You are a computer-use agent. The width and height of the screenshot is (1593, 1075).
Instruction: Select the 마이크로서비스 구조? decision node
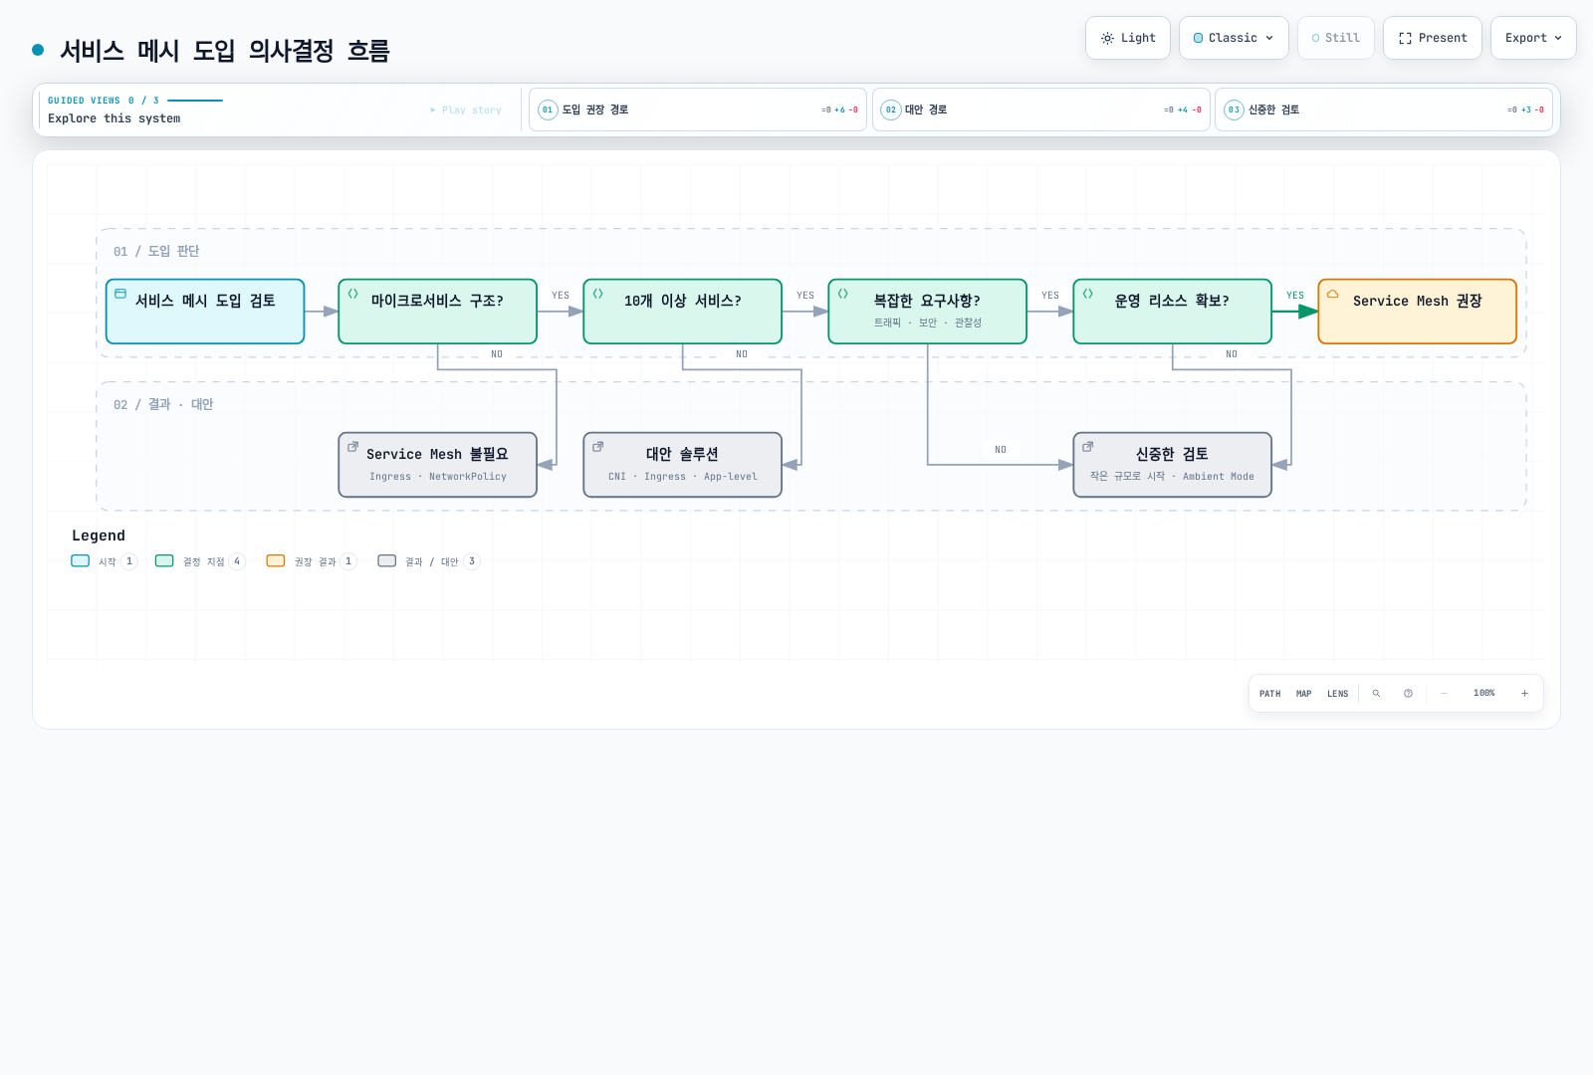(x=438, y=312)
